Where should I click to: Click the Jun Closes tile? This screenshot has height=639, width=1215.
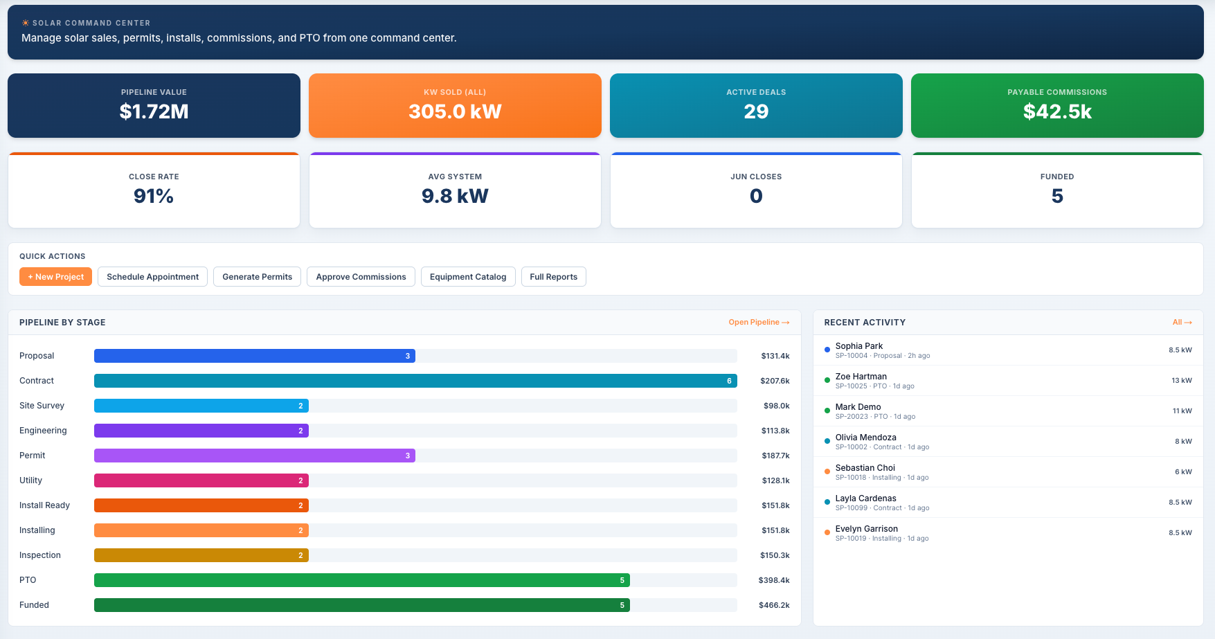tap(756, 190)
